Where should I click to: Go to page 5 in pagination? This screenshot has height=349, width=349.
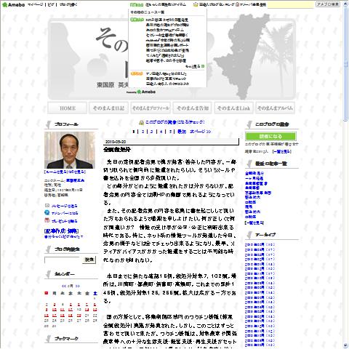pyautogui.click(x=170, y=132)
